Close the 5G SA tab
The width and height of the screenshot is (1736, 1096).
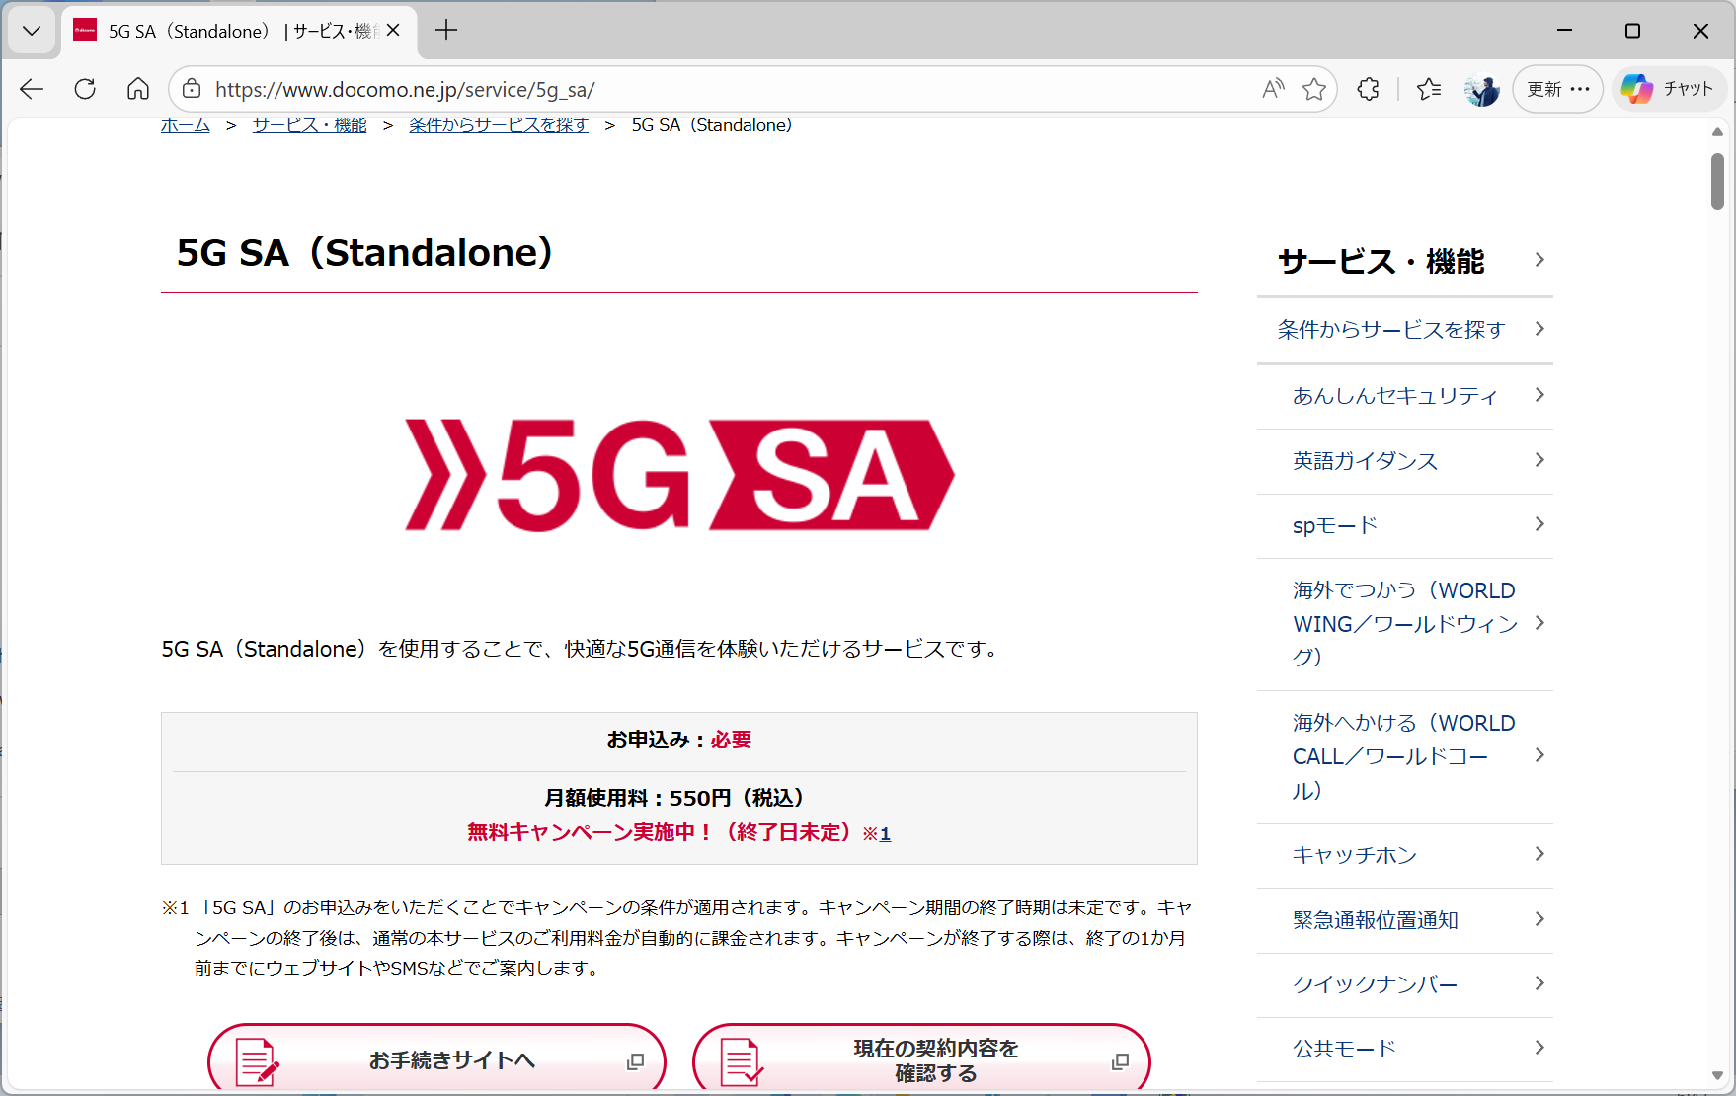(393, 31)
